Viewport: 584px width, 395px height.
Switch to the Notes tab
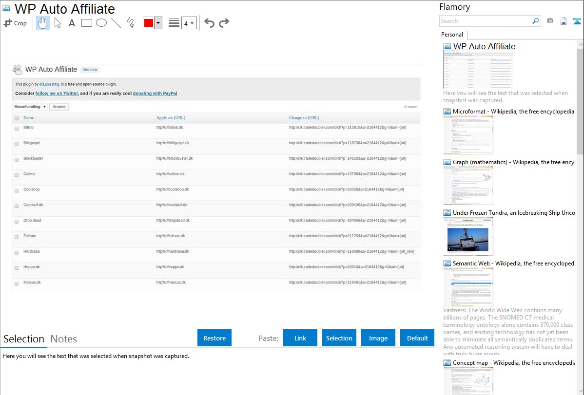point(63,339)
